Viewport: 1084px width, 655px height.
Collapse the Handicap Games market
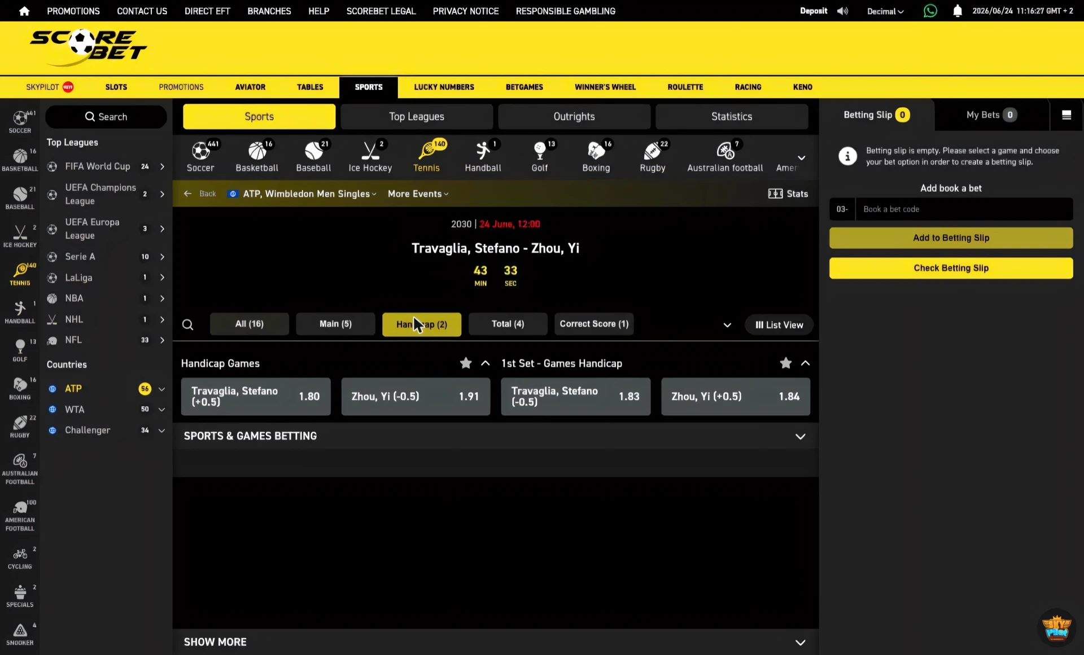485,363
